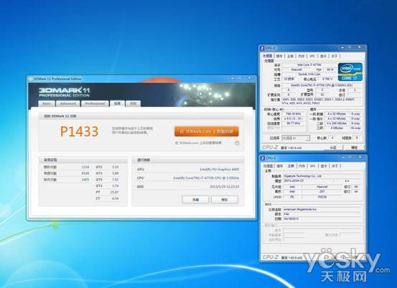This screenshot has width=397, height=288.
Task: Close the CPU-Z processor window
Action: click(x=359, y=47)
